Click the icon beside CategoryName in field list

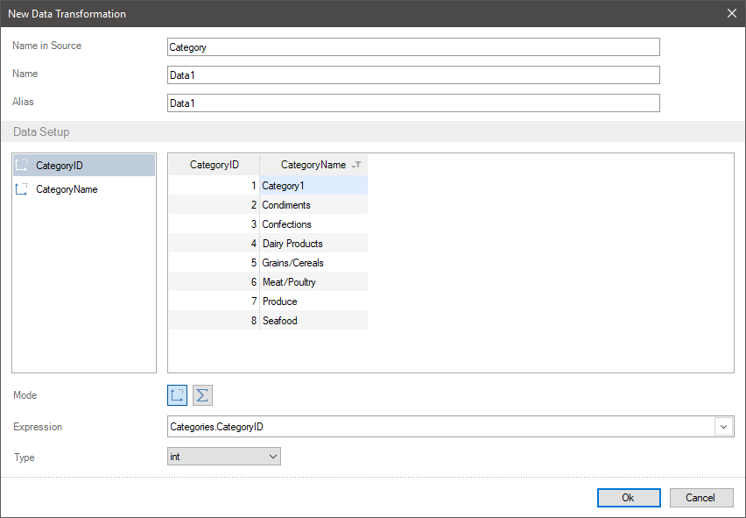pos(22,188)
